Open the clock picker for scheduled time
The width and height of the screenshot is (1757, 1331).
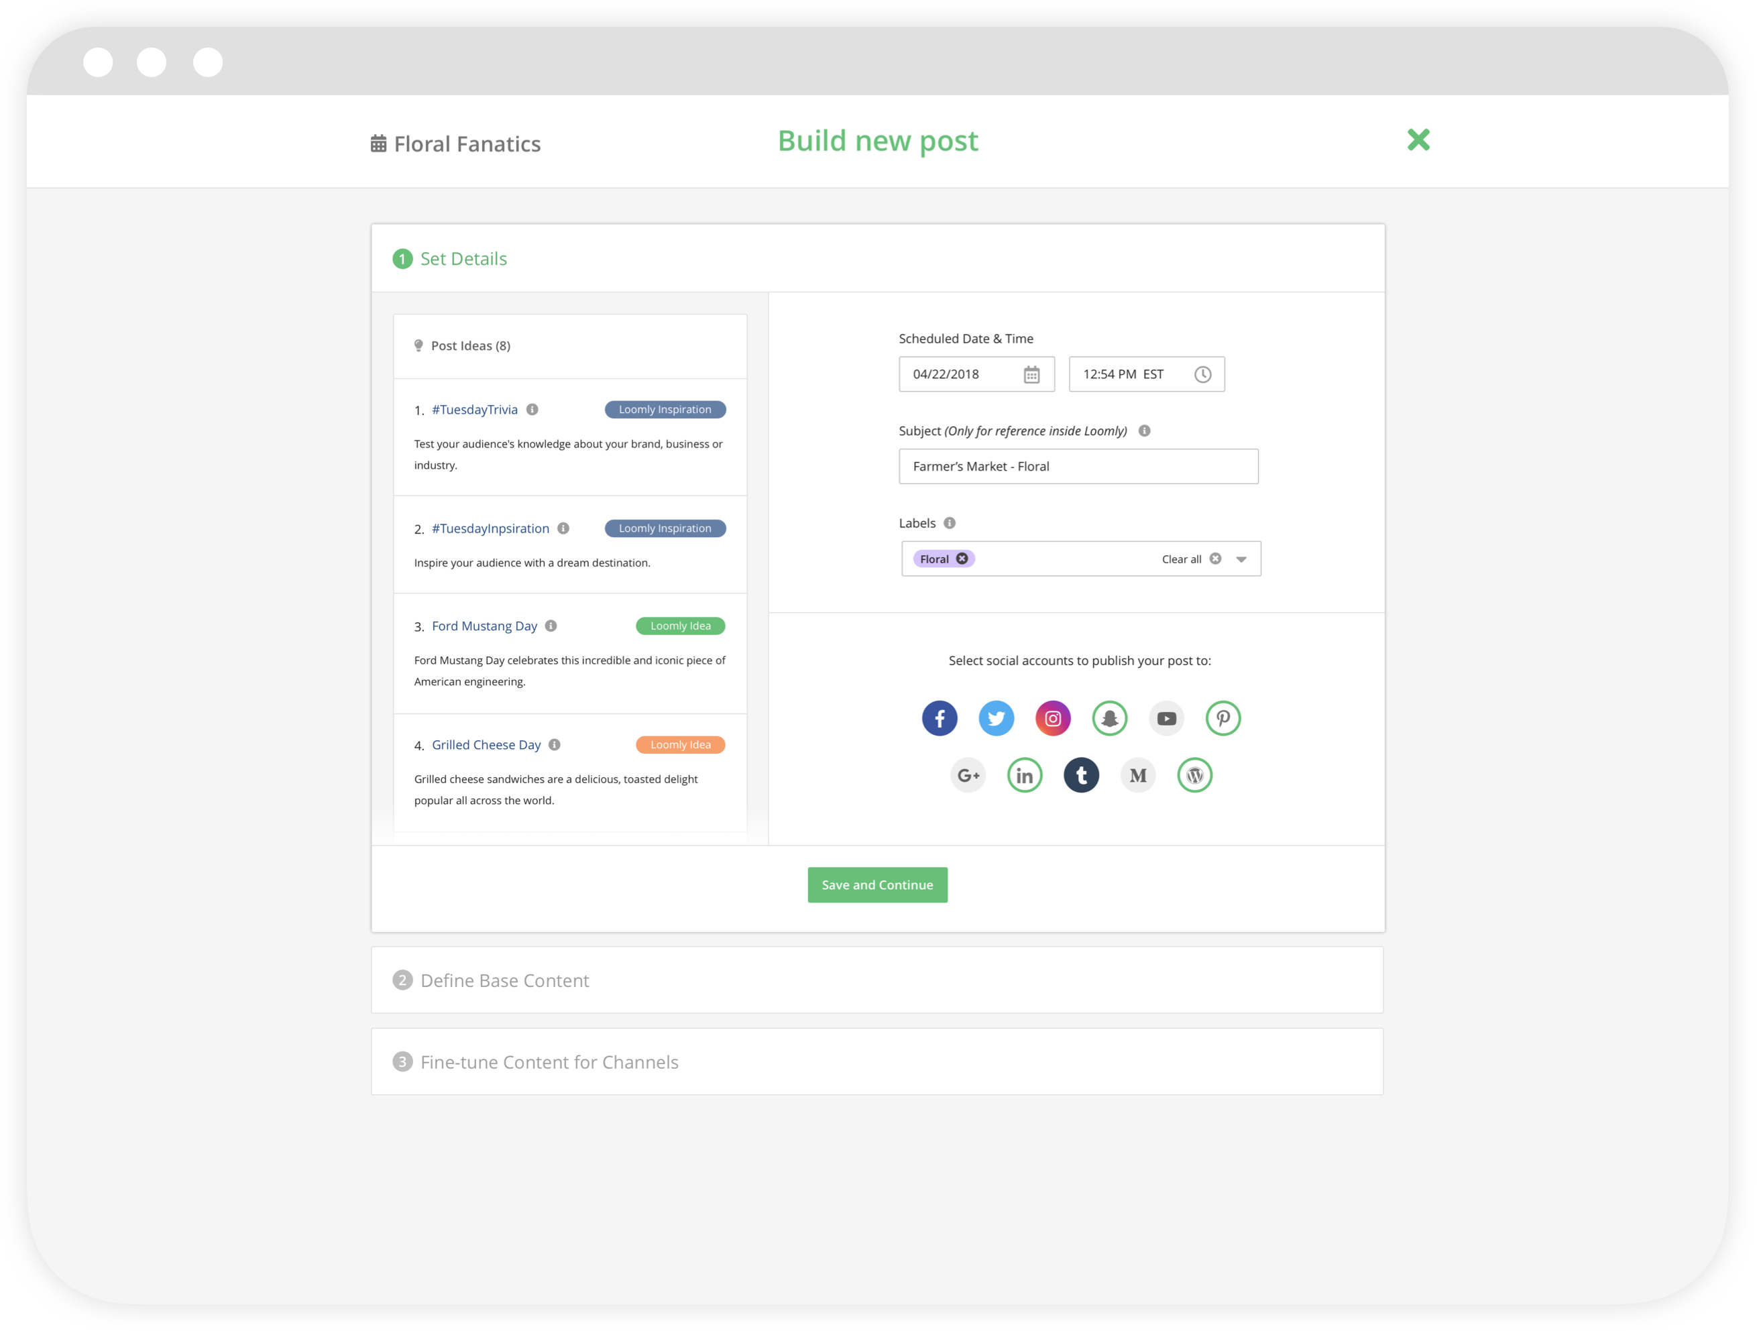(x=1202, y=374)
